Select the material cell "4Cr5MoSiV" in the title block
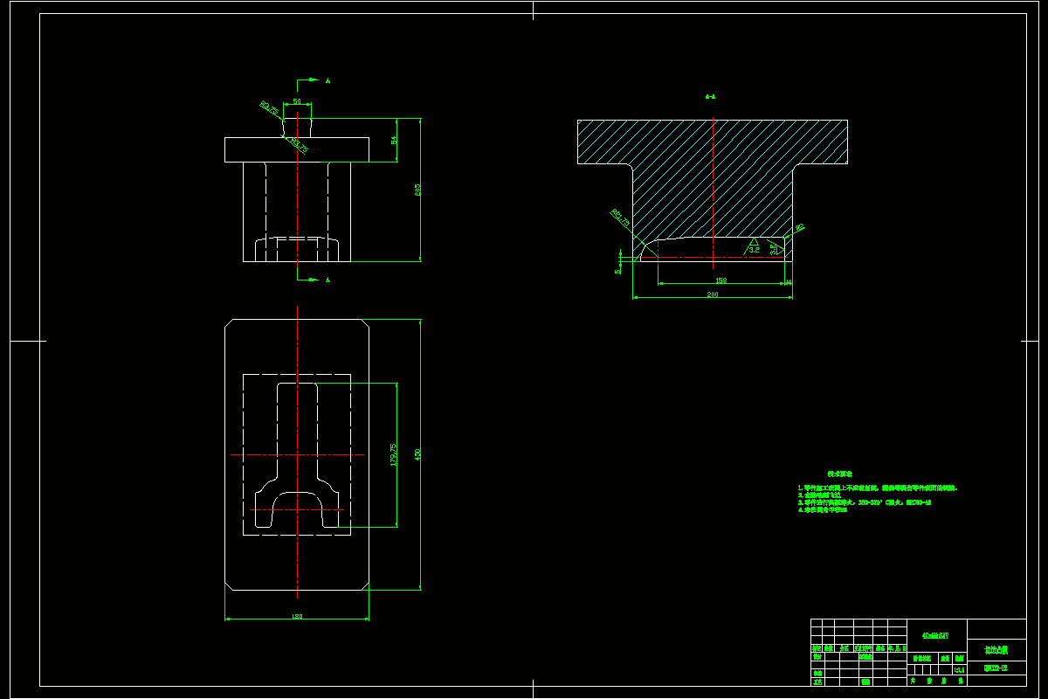This screenshot has height=699, width=1048. [x=934, y=635]
